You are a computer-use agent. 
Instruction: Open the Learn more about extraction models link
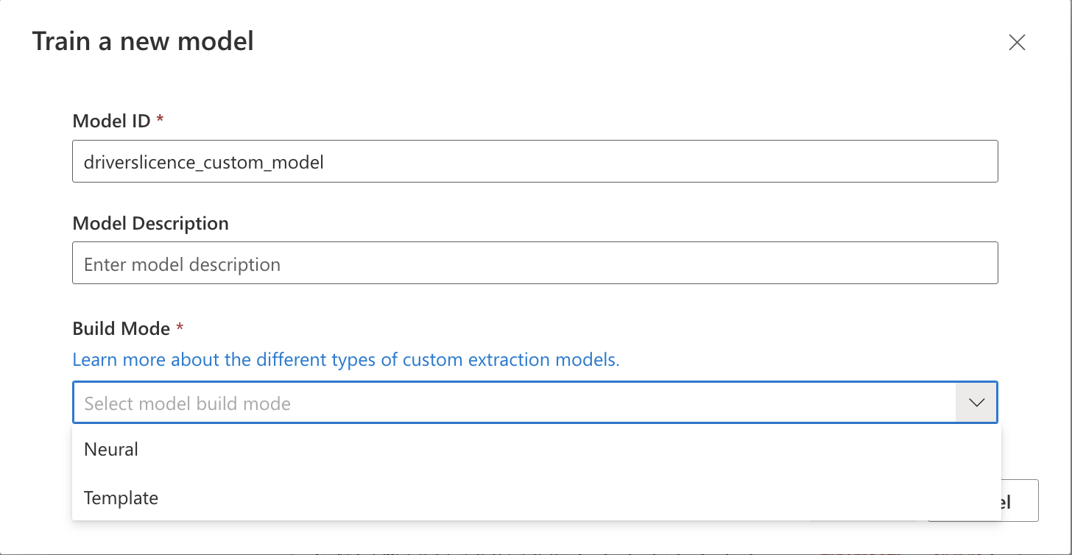pos(346,360)
